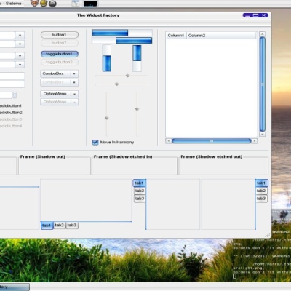This screenshot has width=291, height=291.
Task: Maximize The Widget Factory window
Action: coord(255,15)
